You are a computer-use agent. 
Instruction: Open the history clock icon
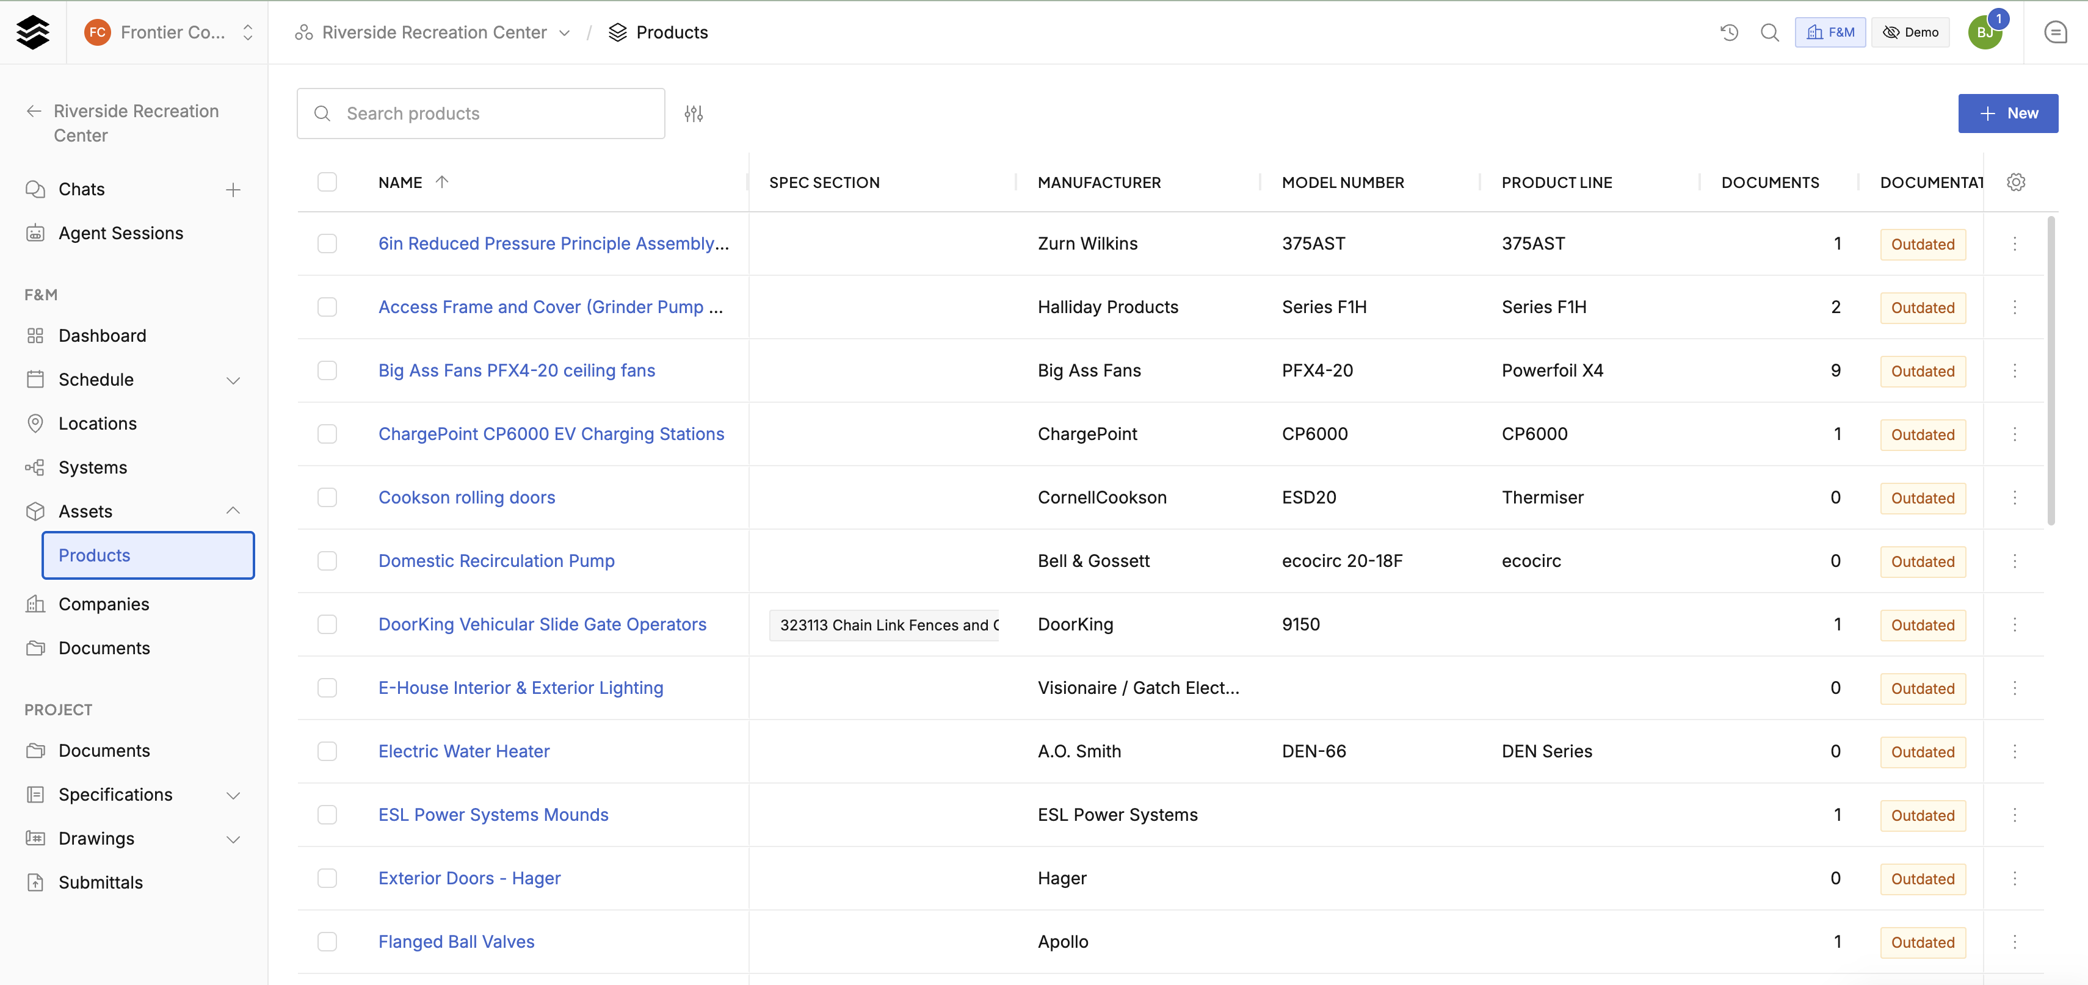1729,32
